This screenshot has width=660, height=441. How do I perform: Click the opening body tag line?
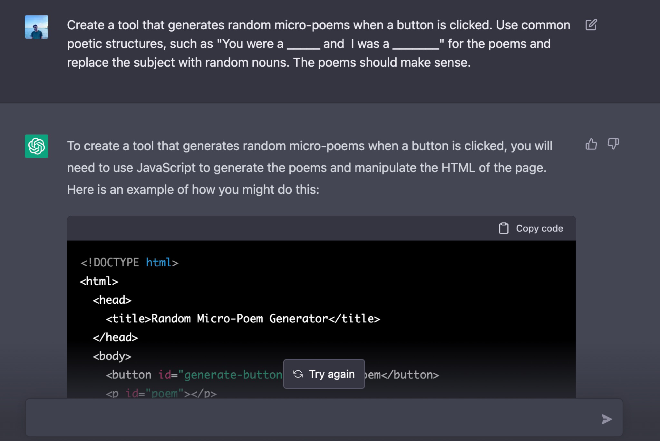point(112,356)
